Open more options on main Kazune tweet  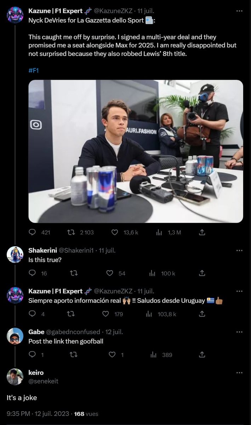(x=239, y=11)
